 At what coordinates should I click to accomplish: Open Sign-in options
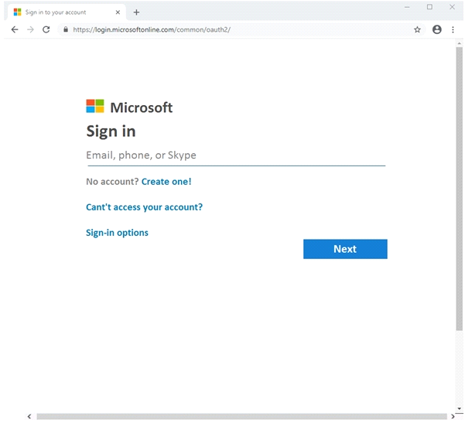pos(117,233)
